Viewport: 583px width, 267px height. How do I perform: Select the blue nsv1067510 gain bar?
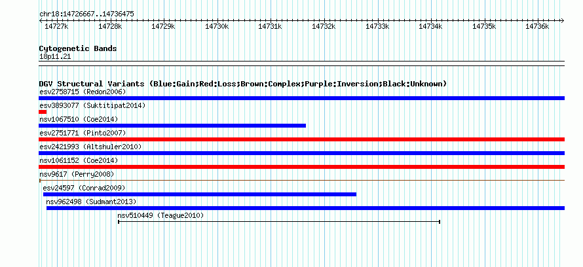(x=172, y=126)
